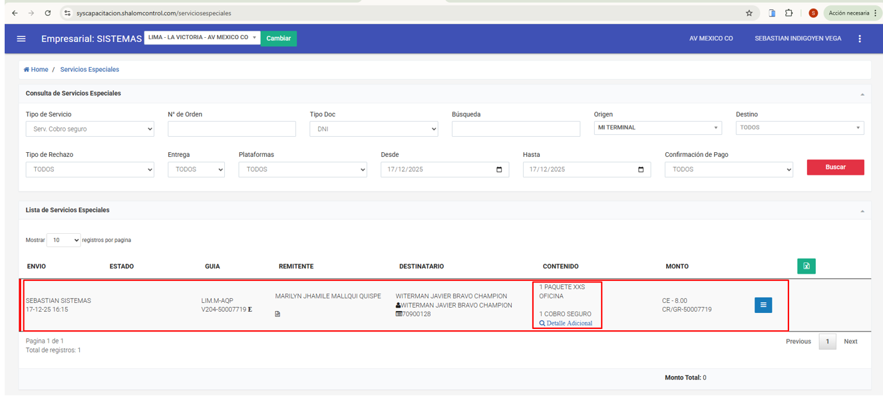This screenshot has width=883, height=396.
Task: Open the three-dot user options menu
Action: pyautogui.click(x=860, y=39)
